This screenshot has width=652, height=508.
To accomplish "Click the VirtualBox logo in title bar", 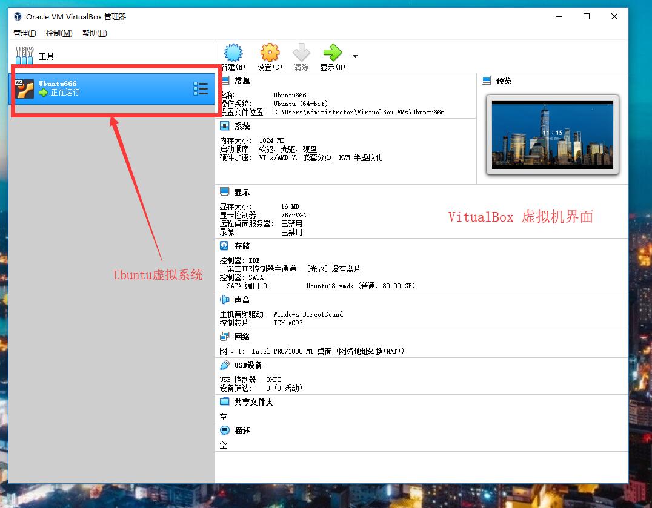I will (x=18, y=16).
